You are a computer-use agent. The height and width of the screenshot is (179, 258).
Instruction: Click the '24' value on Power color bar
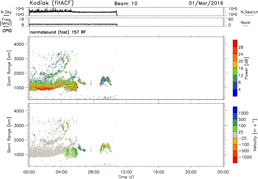click(x=241, y=54)
